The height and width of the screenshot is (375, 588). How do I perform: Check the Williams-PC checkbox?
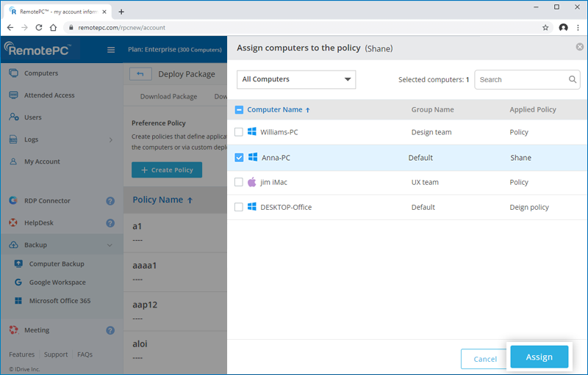[239, 132]
